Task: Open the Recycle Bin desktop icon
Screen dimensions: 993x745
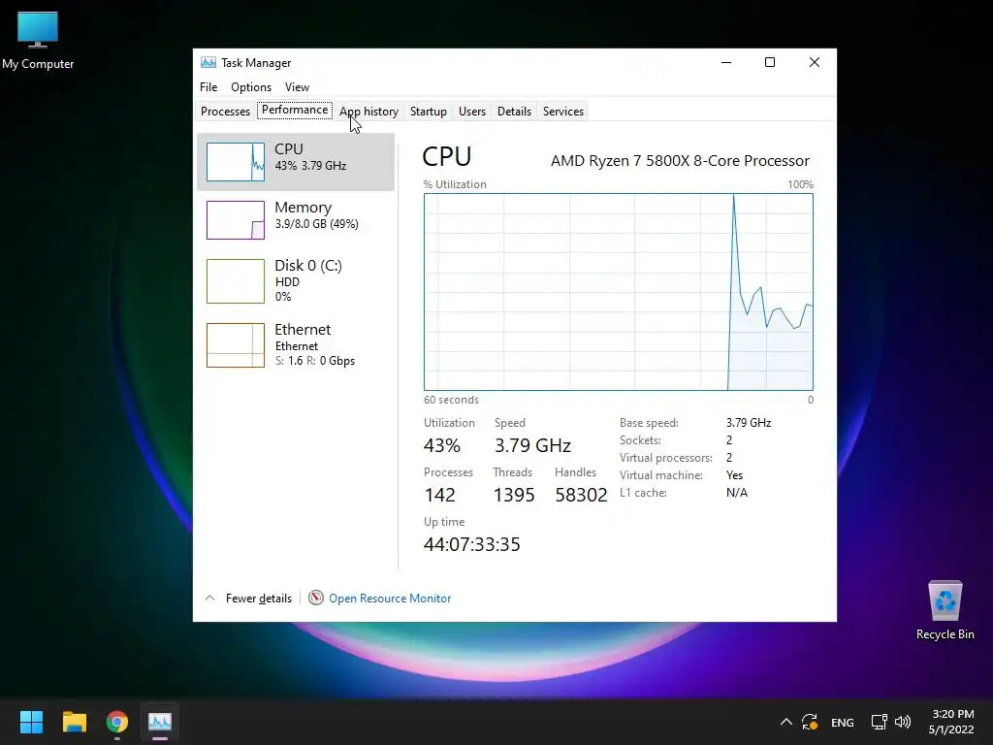Action: (945, 610)
